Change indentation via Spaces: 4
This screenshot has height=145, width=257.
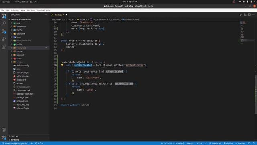click(190, 143)
